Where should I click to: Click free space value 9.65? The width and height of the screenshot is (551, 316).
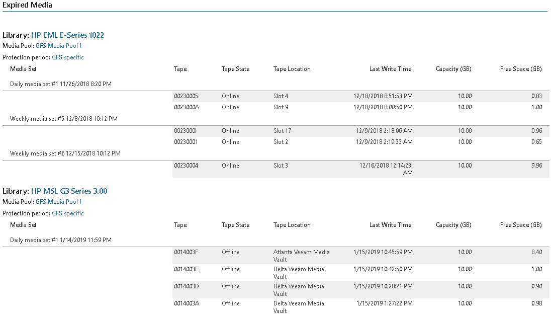pos(536,142)
